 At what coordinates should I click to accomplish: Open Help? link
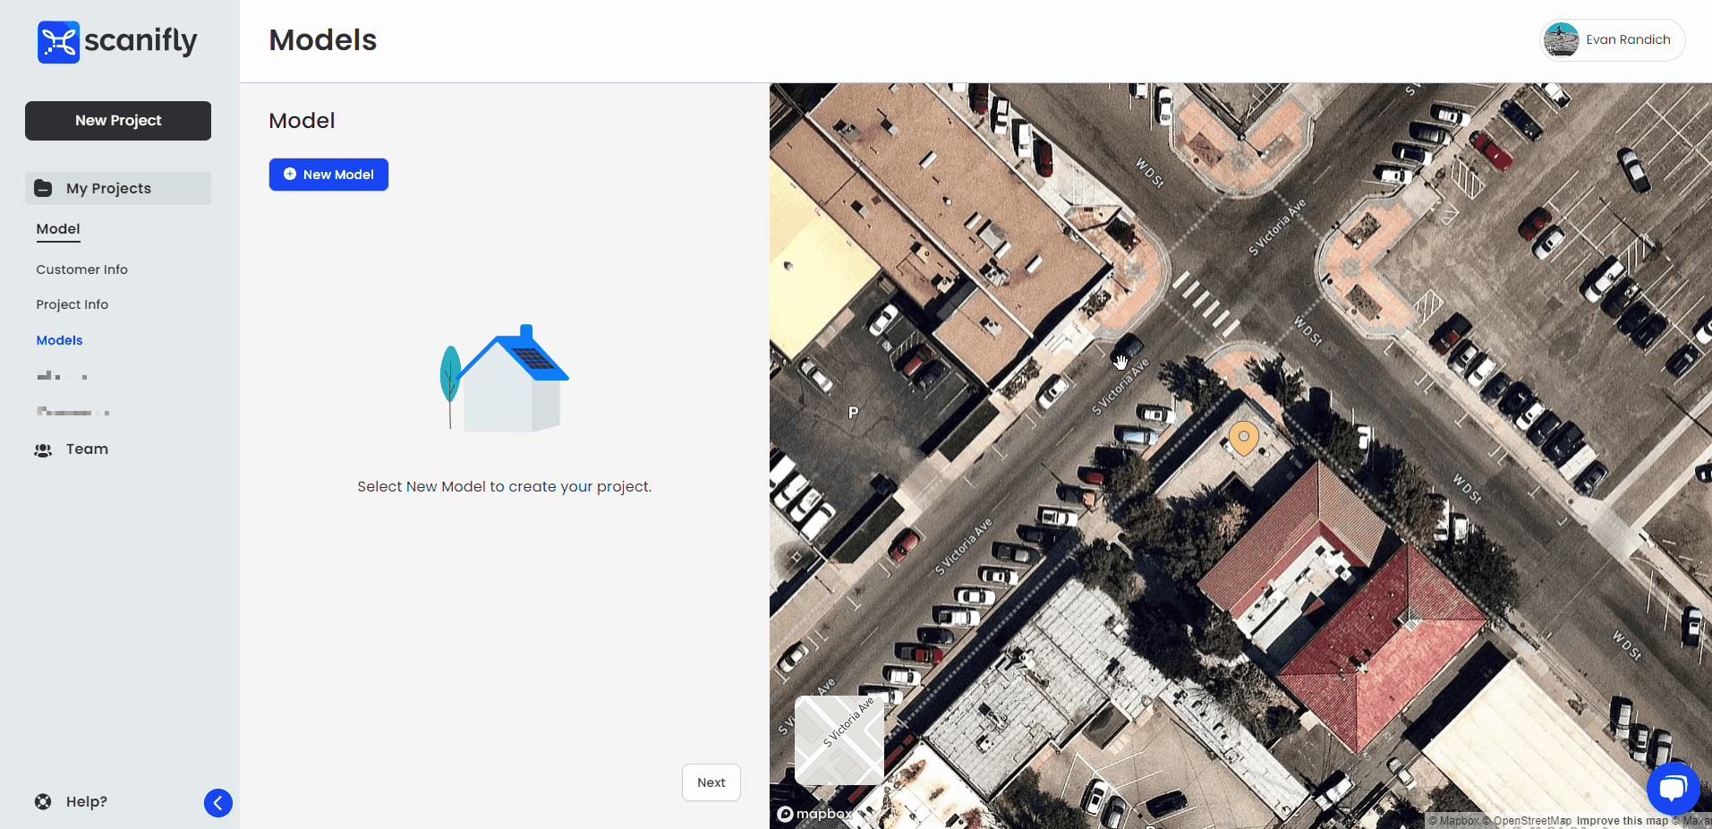click(x=86, y=801)
